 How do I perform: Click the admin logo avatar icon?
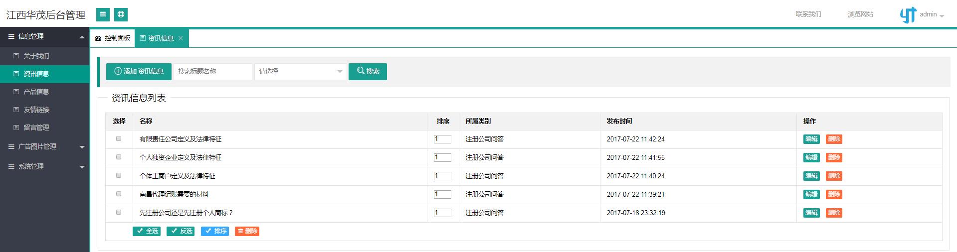click(x=908, y=15)
